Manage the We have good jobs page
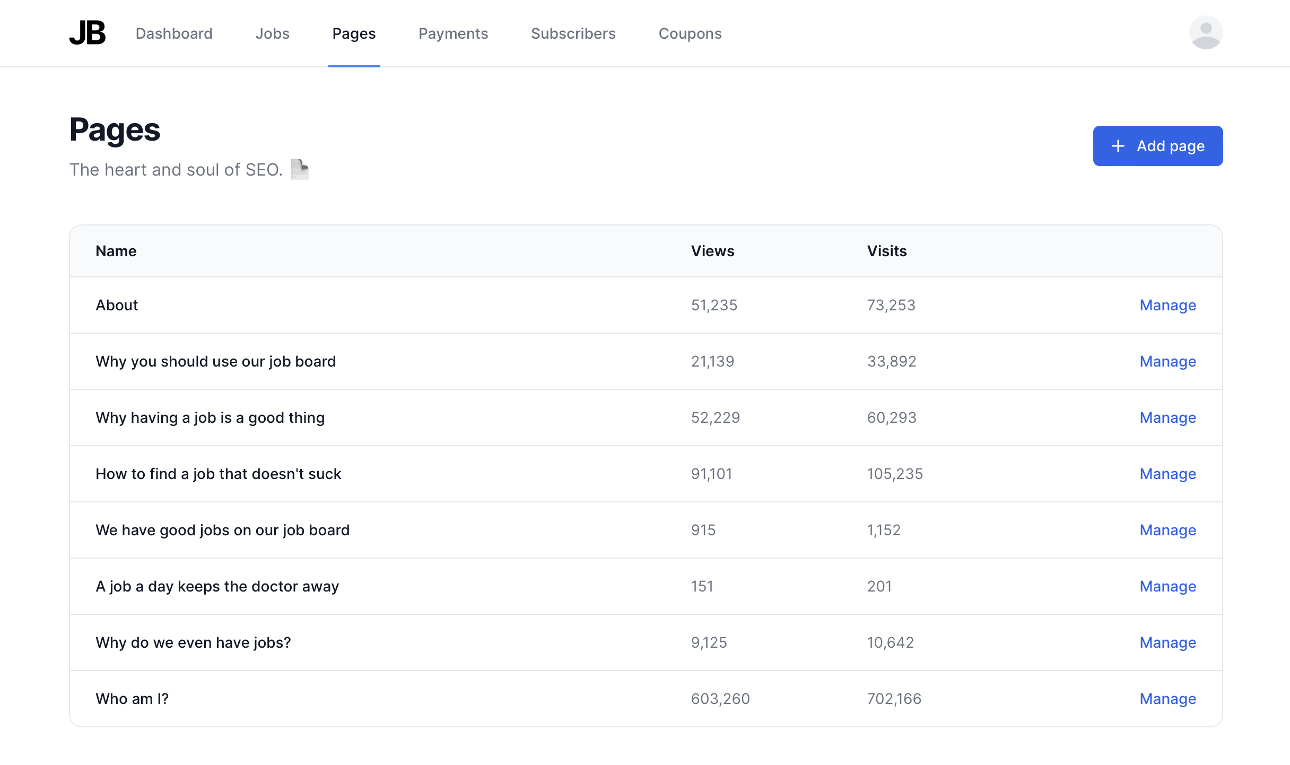 click(x=1167, y=529)
